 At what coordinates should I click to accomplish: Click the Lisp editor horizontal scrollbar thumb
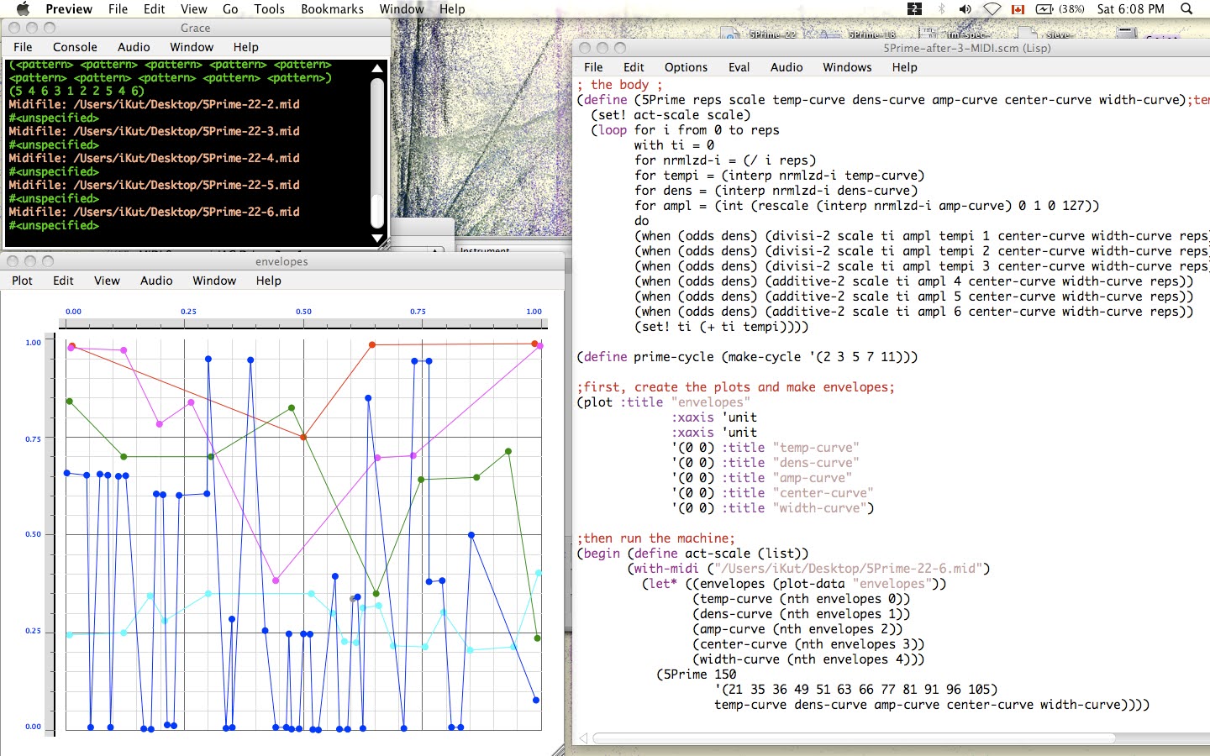[854, 738]
